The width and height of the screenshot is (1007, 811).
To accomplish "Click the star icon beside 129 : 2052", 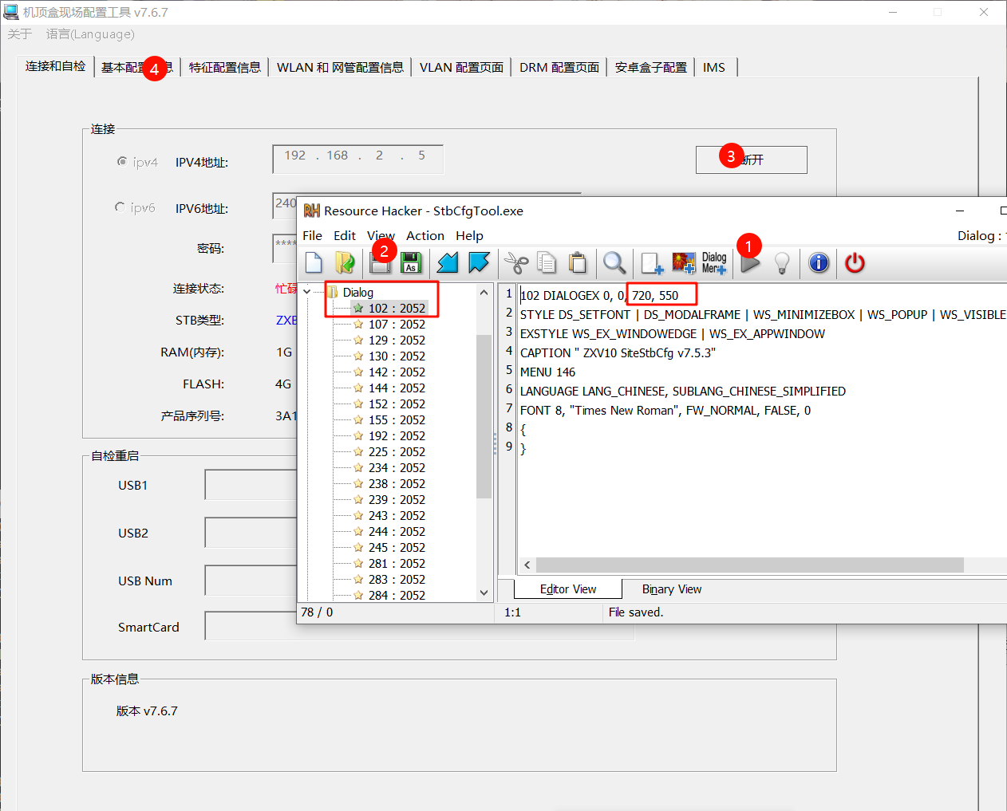I will 358,340.
